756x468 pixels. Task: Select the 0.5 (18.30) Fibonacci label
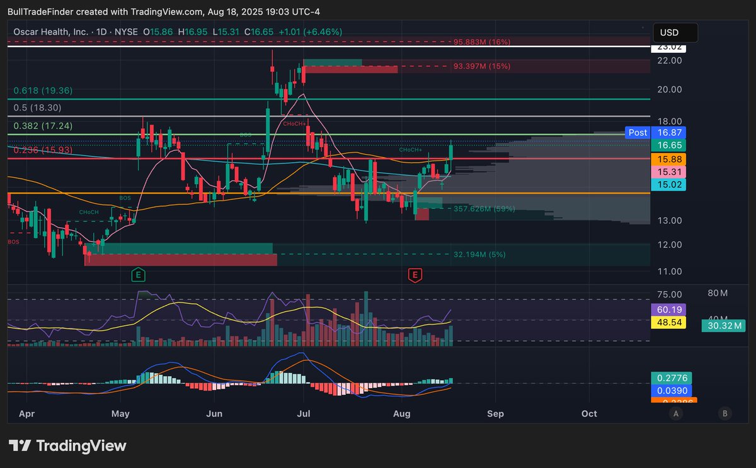pos(38,108)
